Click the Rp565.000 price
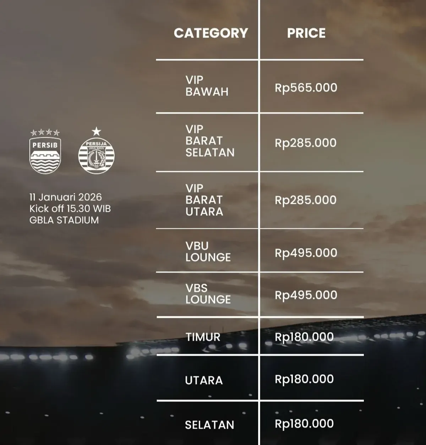The image size is (426, 445). [306, 88]
